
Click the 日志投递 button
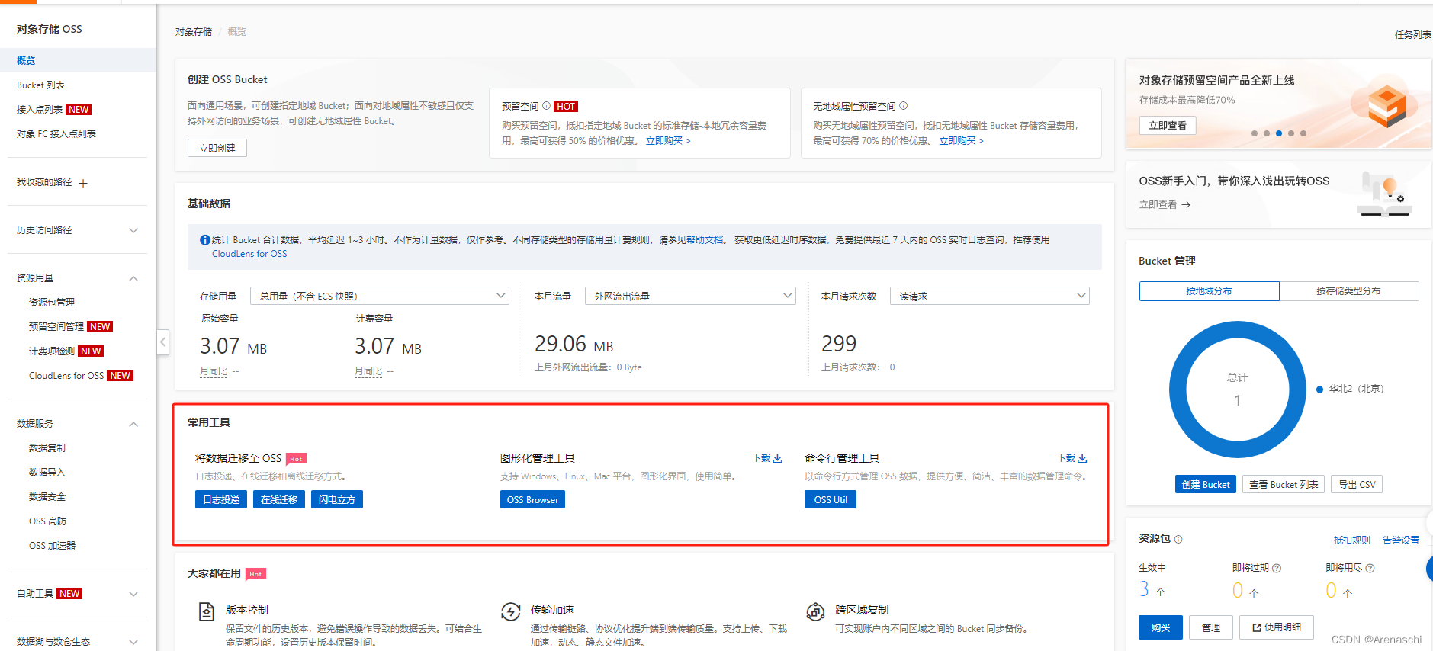pyautogui.click(x=221, y=499)
